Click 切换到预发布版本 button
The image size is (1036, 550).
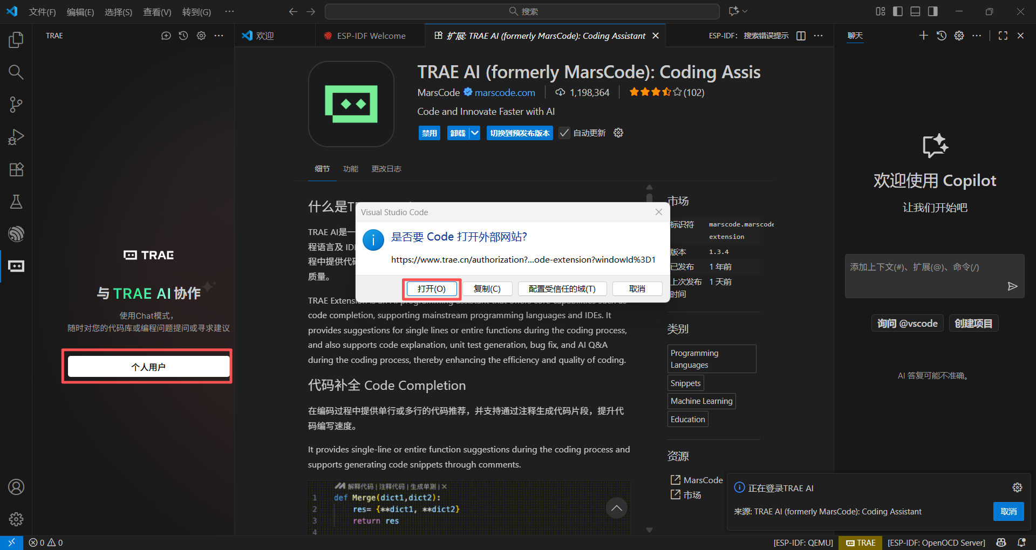click(x=520, y=133)
